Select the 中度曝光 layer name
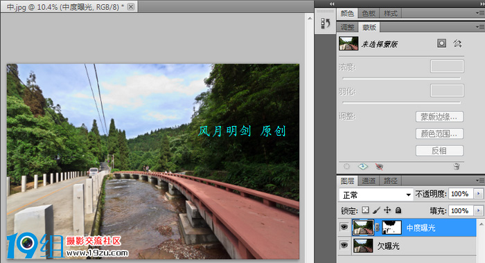 (421, 228)
